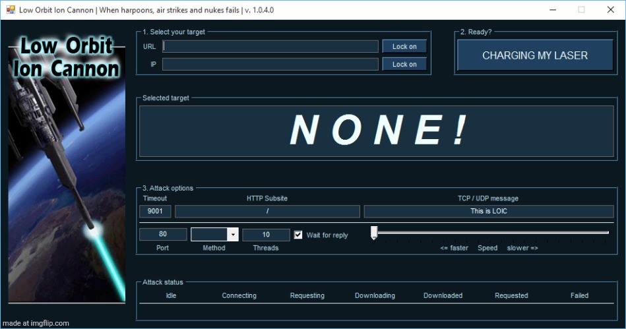Click the HTTP Subsite text field
626x329 pixels.
pos(267,211)
